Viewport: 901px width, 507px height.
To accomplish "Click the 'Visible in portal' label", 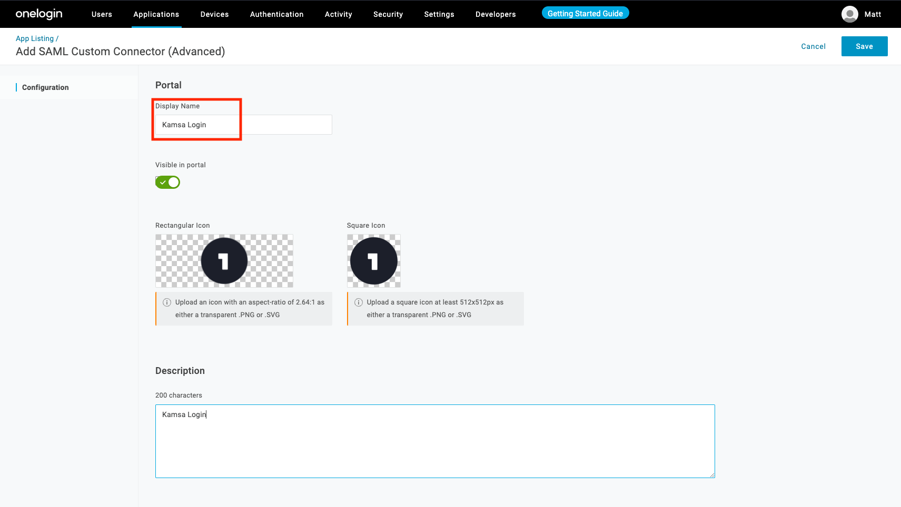I will pyautogui.click(x=181, y=165).
